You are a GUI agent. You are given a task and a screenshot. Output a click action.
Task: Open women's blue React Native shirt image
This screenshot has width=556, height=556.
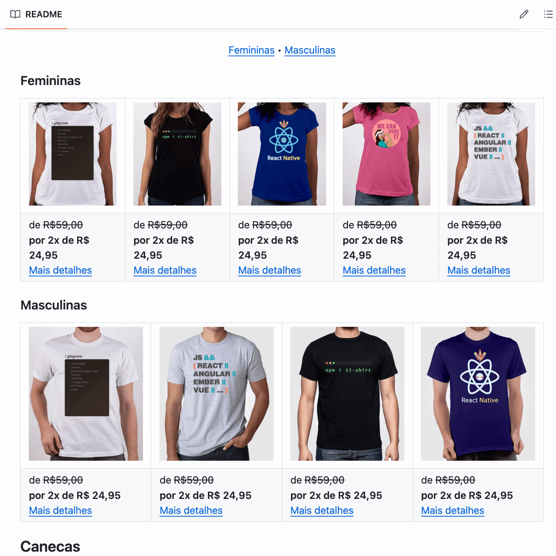point(282,154)
